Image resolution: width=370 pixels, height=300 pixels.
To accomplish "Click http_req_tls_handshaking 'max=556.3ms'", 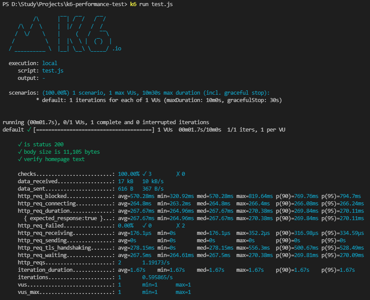I will pos(253,248).
